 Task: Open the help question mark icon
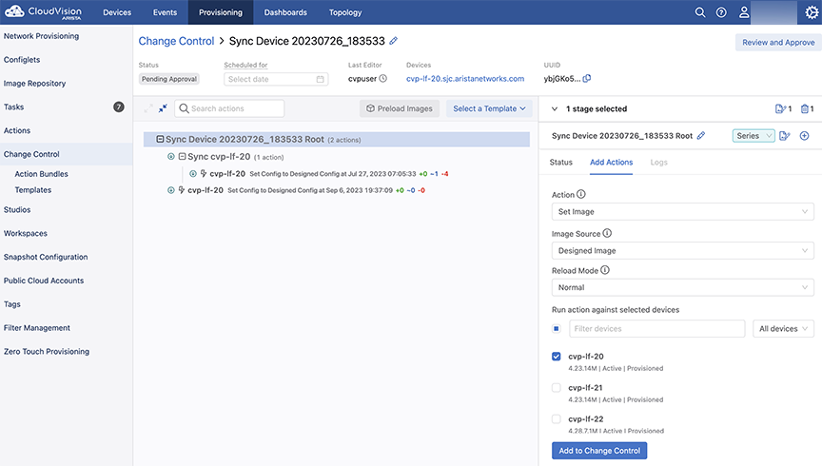tap(721, 12)
